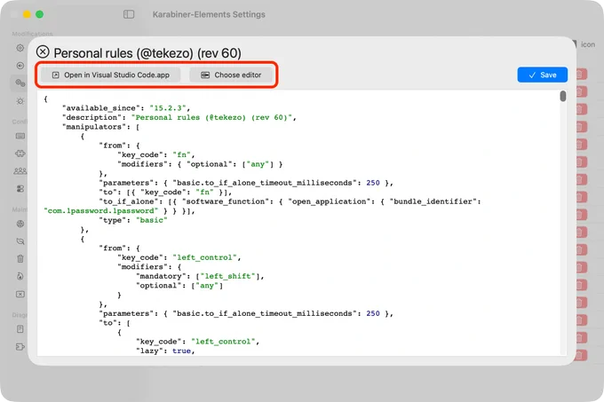Select Complex Modifications double-gear sidebar icon

[x=20, y=83]
